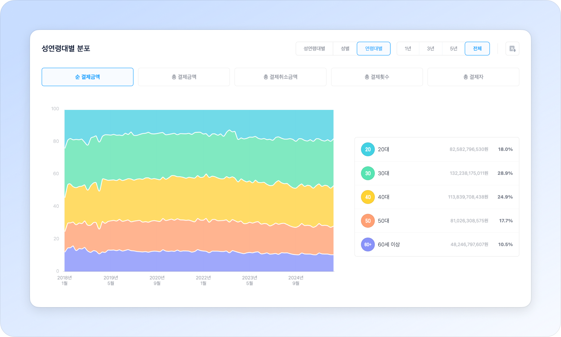Select the 연령대별 view option
The image size is (561, 337).
click(374, 49)
